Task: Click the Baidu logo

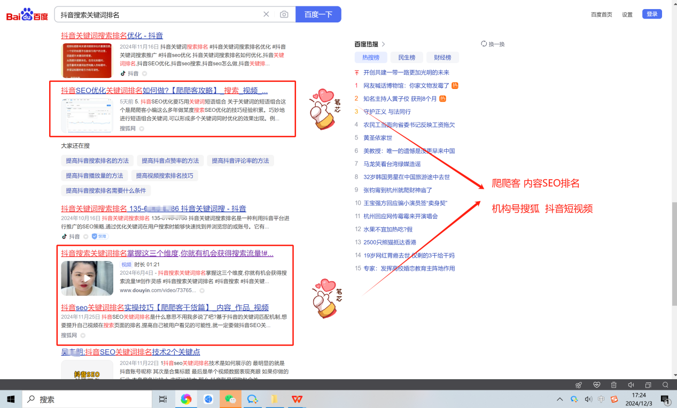Action: pyautogui.click(x=27, y=15)
